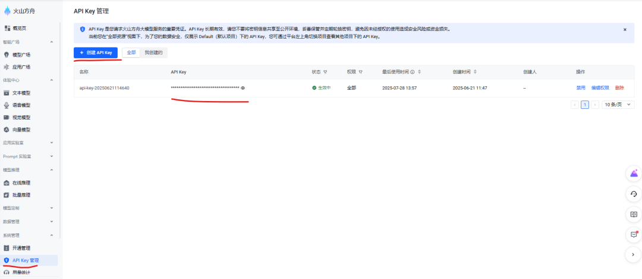Sort by 最后使用时间 arrows
The height and width of the screenshot is (279, 642).
point(419,72)
